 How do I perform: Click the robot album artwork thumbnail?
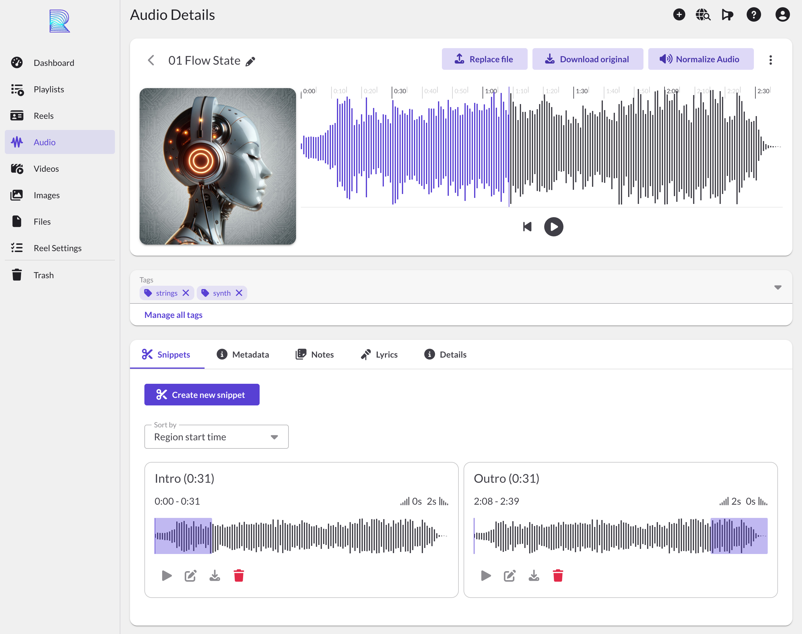coord(217,166)
